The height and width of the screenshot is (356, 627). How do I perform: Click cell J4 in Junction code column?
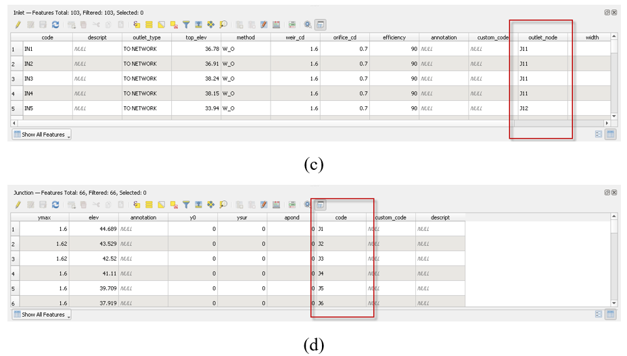(x=342, y=274)
